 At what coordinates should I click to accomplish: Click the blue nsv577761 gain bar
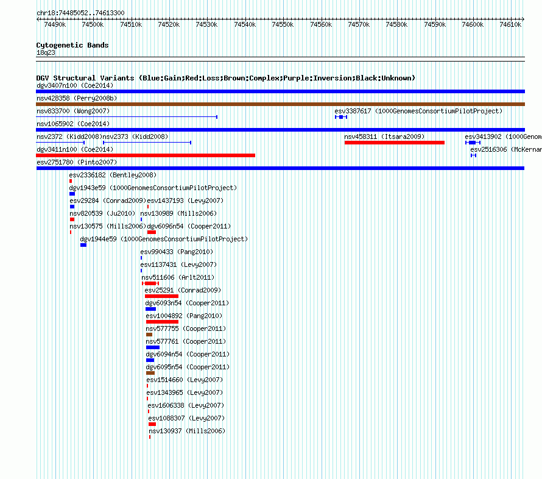153,347
